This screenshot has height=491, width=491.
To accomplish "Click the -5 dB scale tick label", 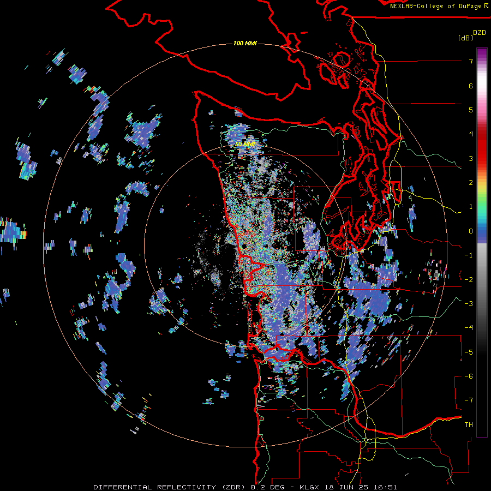I will pyautogui.click(x=469, y=352).
